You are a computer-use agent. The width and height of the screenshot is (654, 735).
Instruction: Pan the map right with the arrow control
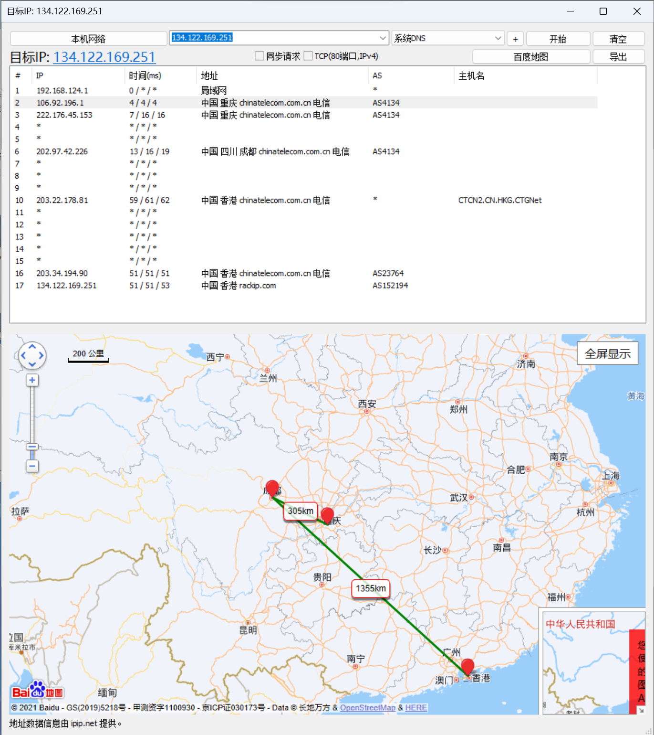pos(42,355)
